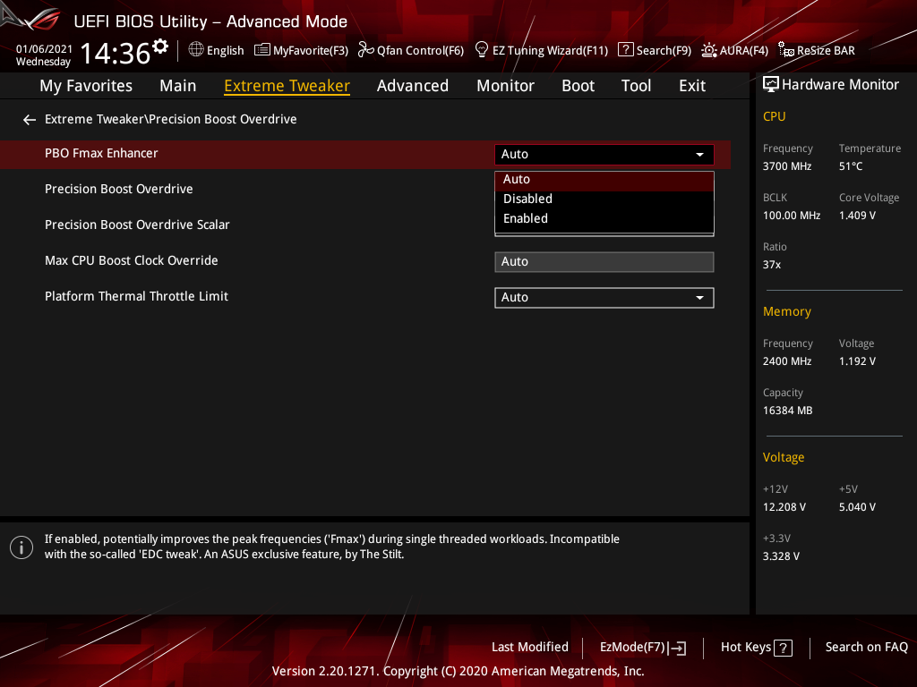Click the Hardware Monitor title
Viewport: 917px width, 687px height.
(x=840, y=85)
